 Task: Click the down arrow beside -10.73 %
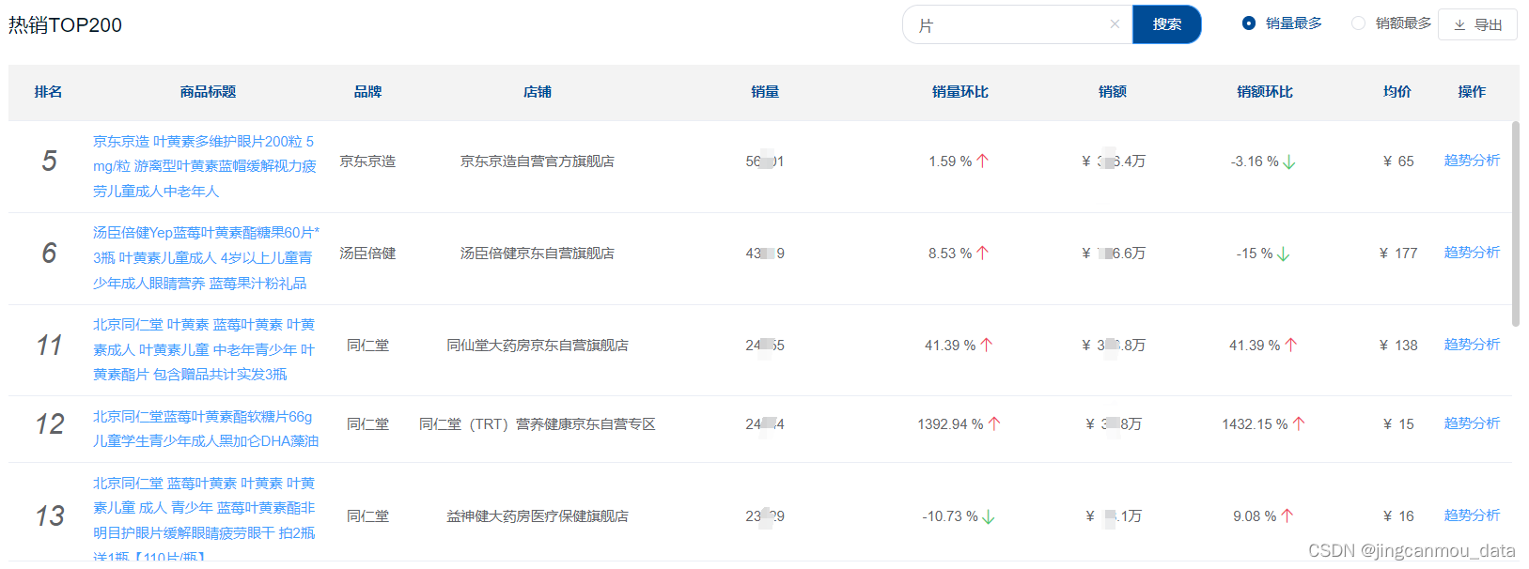click(989, 516)
